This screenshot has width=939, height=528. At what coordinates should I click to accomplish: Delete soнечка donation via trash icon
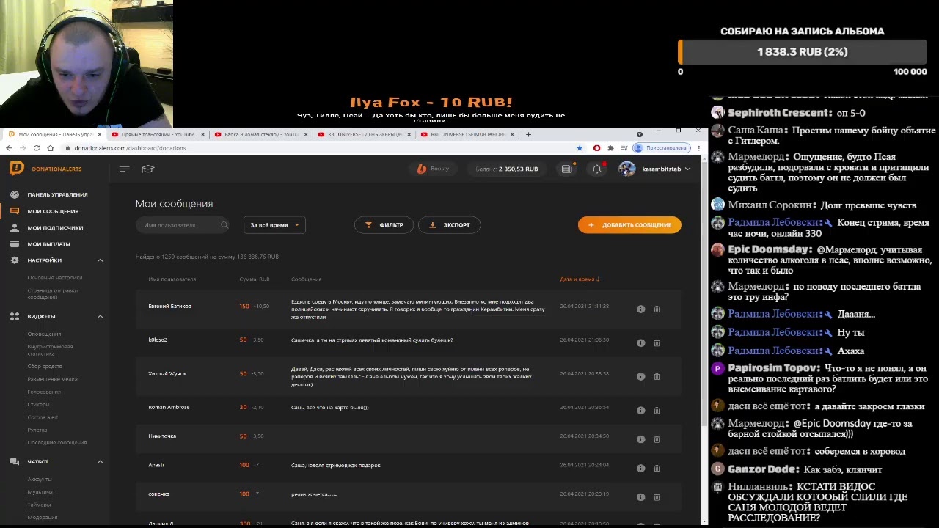pos(657,496)
